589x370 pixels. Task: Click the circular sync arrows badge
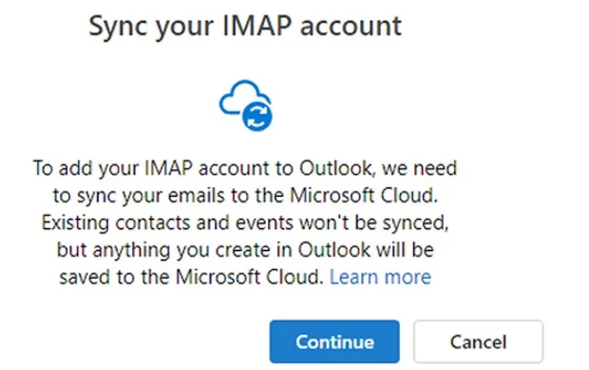point(257,117)
